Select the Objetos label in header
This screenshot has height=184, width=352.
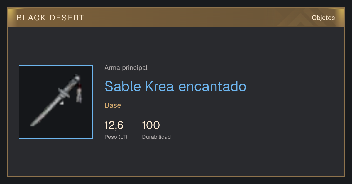pyautogui.click(x=323, y=18)
